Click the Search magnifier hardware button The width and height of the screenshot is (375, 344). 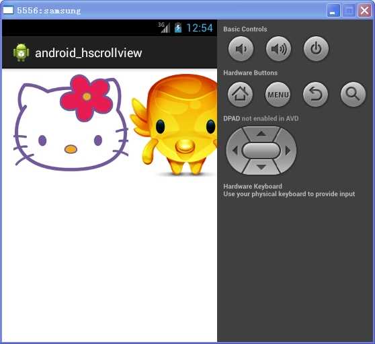click(x=353, y=95)
